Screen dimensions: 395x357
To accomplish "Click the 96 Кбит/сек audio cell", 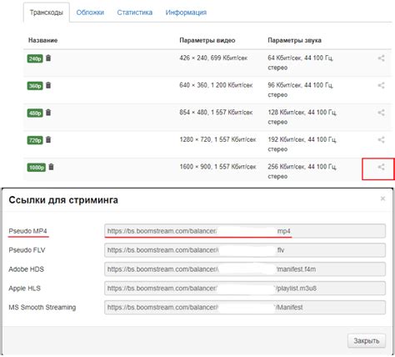I will pos(301,90).
